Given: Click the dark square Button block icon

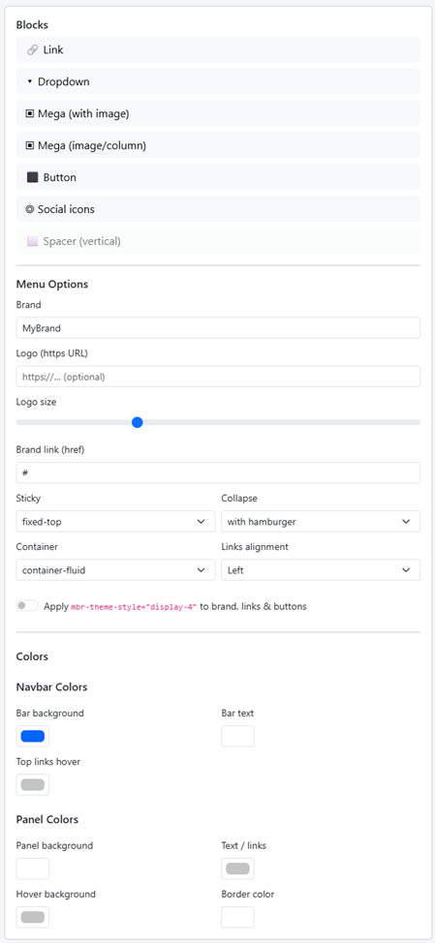Looking at the screenshot, I should tap(33, 177).
